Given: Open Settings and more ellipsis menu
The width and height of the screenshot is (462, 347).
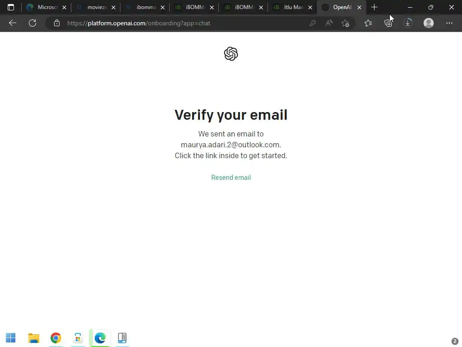Looking at the screenshot, I should (x=449, y=23).
